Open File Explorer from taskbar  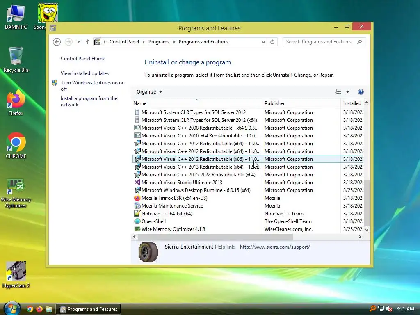(49, 309)
